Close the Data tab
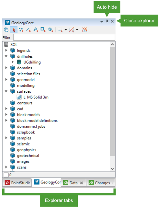Viewport: 159px width, 209px height. [81, 183]
